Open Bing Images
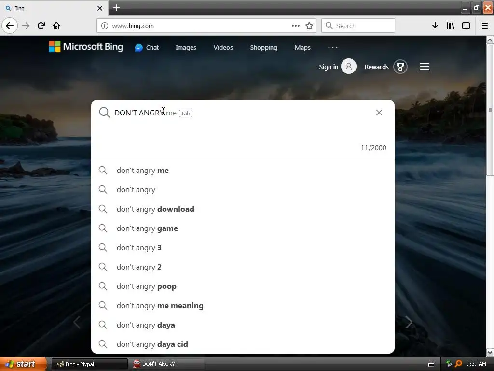 [x=186, y=48]
